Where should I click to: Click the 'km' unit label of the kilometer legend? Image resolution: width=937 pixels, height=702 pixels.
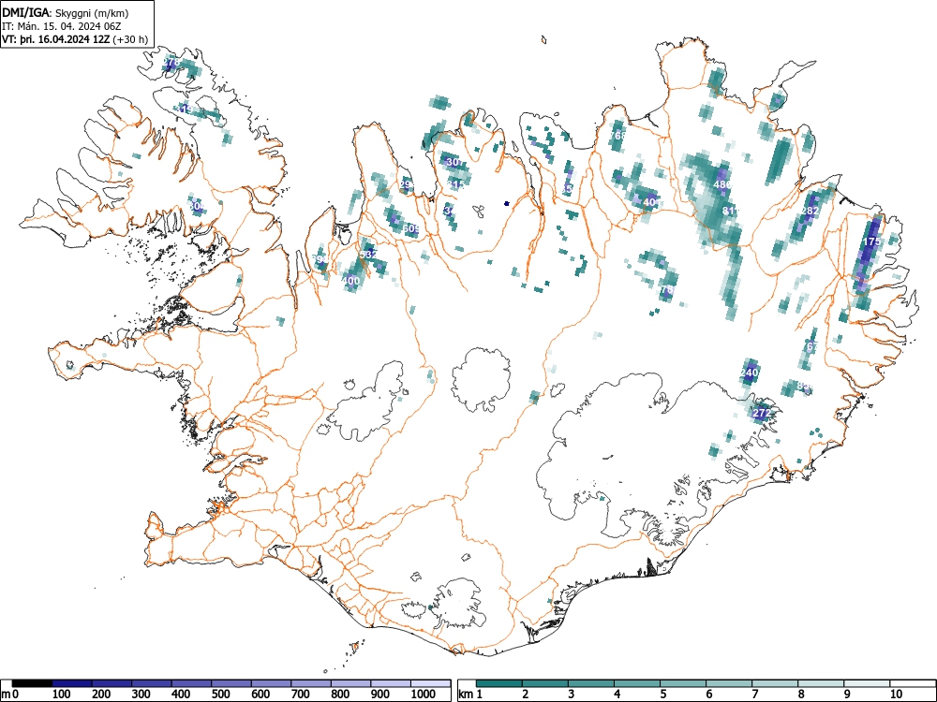(466, 695)
